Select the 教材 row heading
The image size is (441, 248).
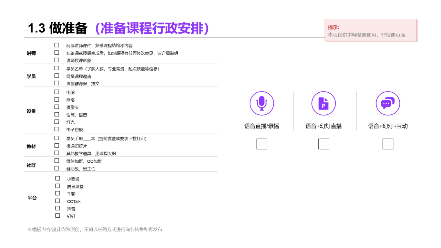coord(31,146)
